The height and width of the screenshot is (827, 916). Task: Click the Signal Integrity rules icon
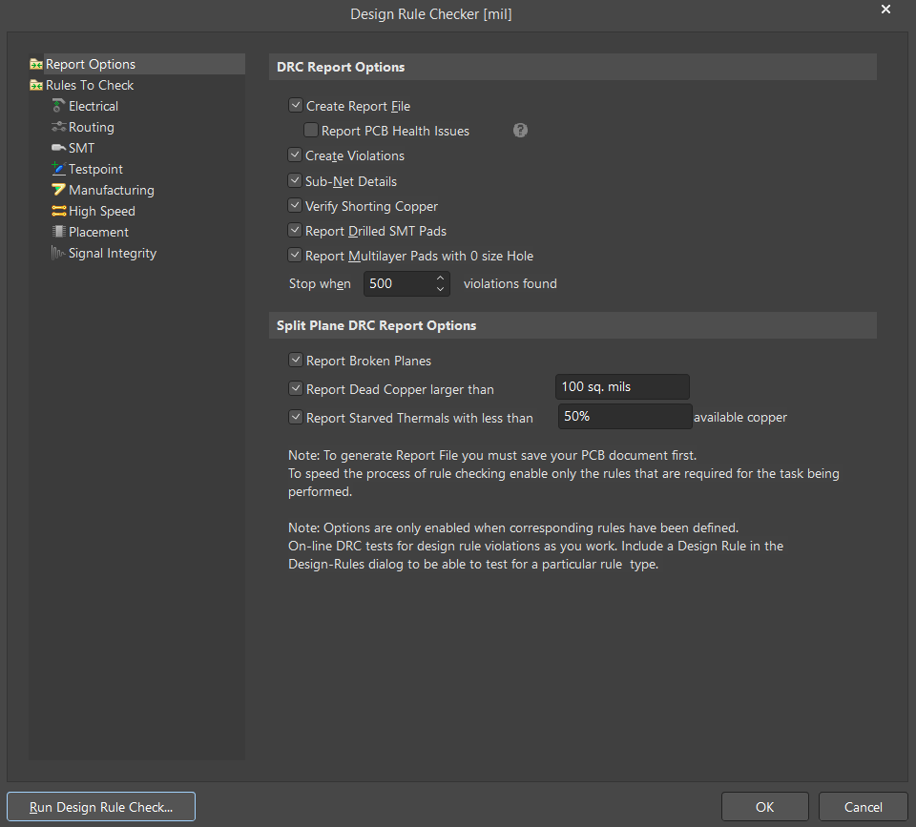(x=58, y=253)
